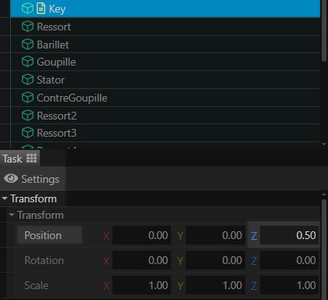Click the cube icon beside ContreGoupille
The width and height of the screenshot is (328, 300).
click(x=27, y=98)
